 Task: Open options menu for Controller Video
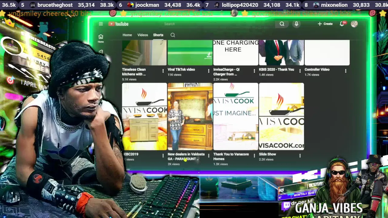[x=346, y=71]
